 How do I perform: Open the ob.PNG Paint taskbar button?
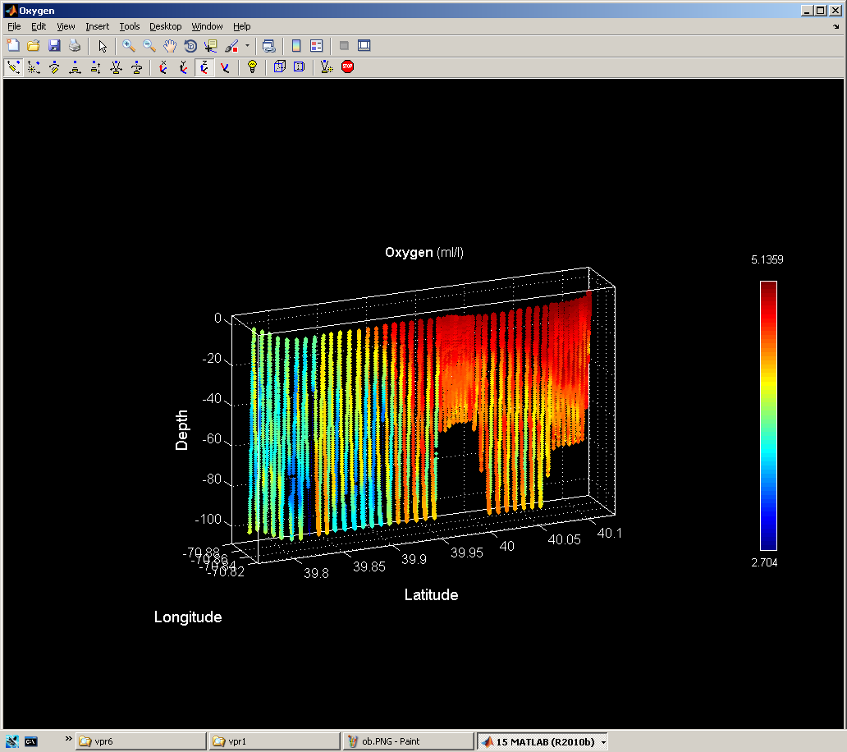406,741
